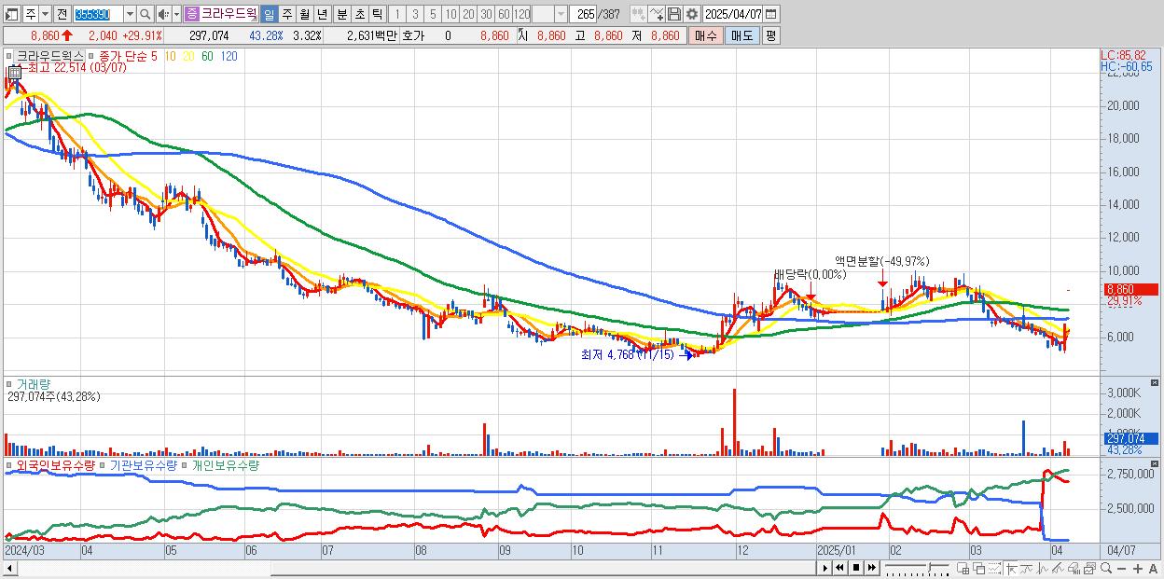Open the 주 stock-type dropdown arrow

click(45, 14)
